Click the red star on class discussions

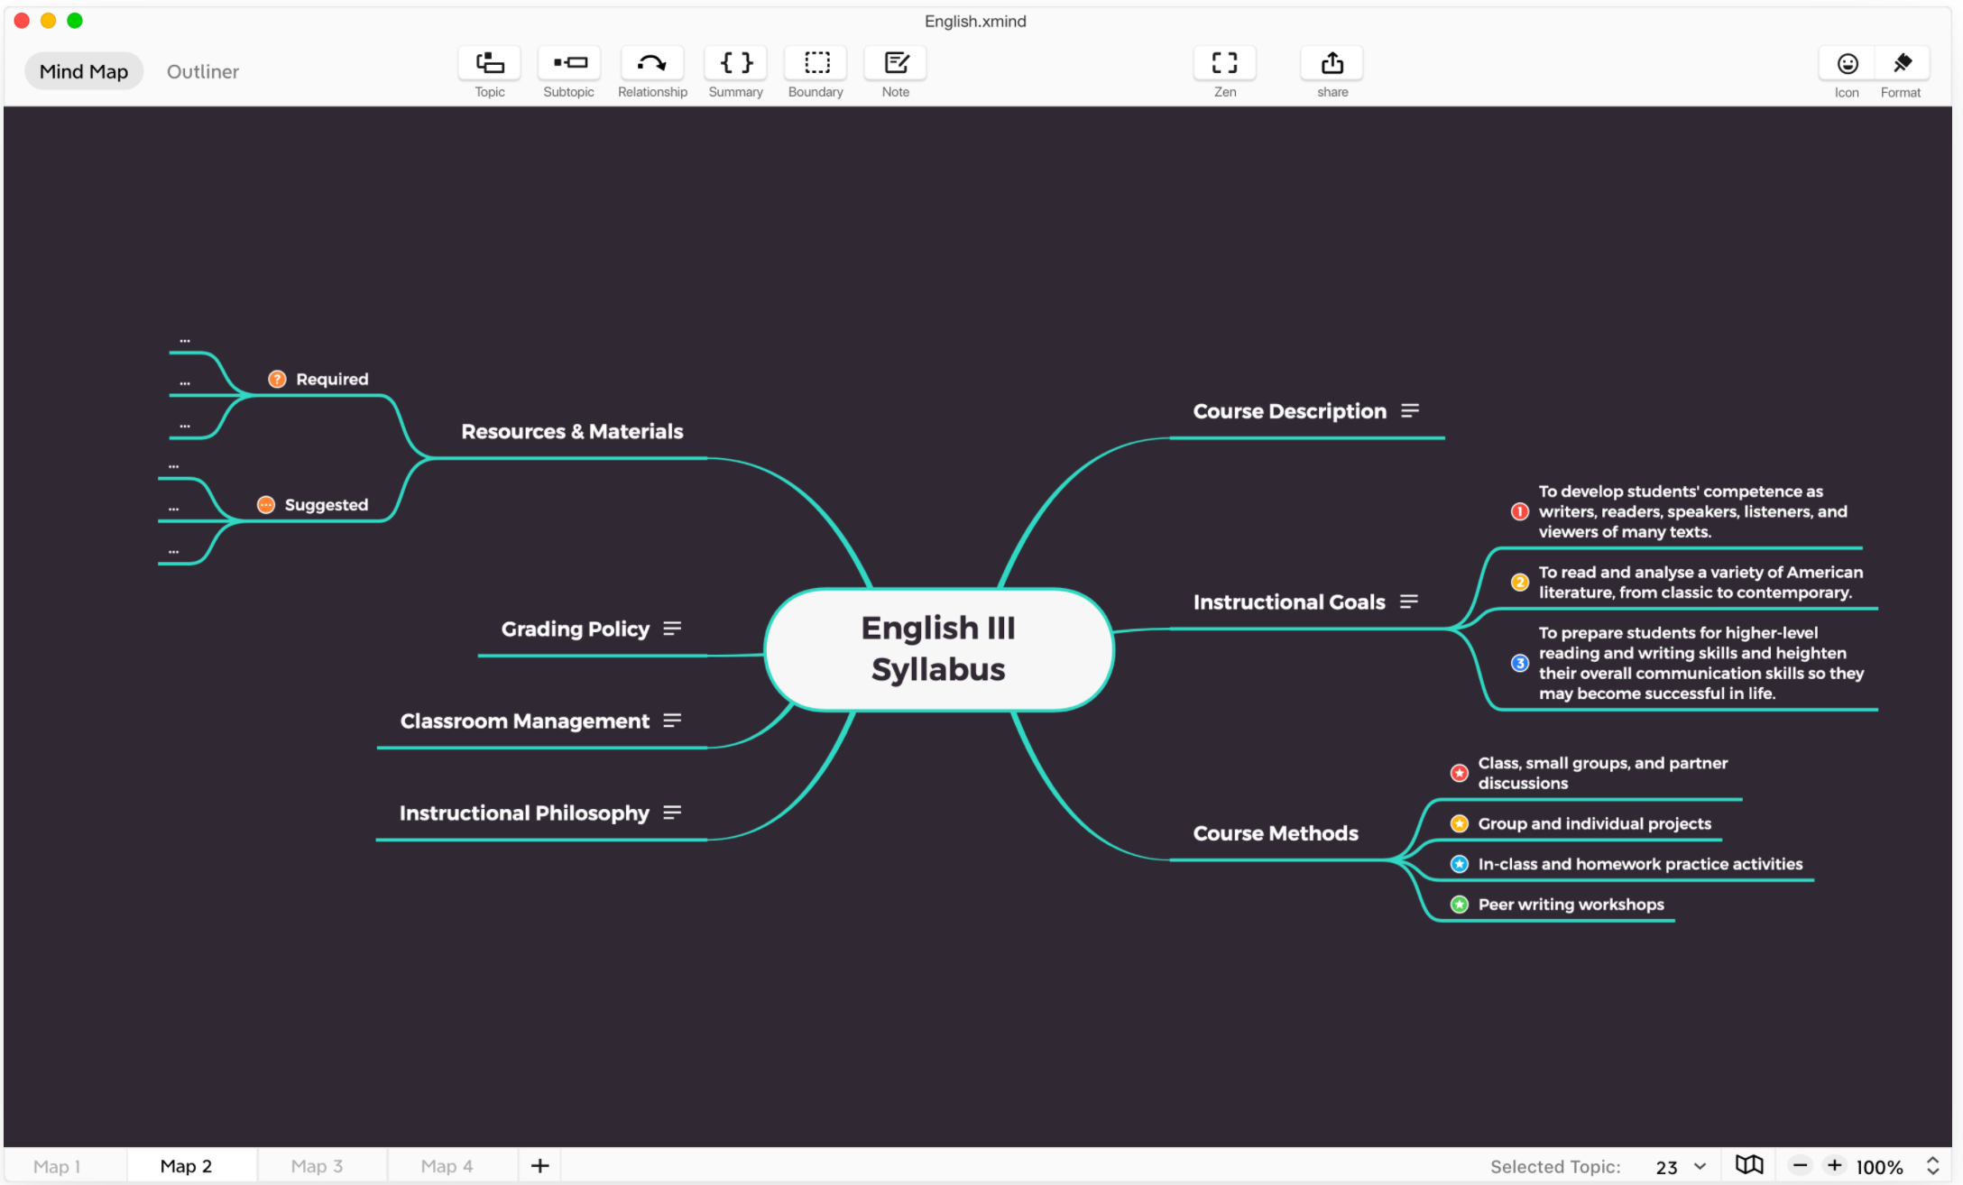(1460, 773)
